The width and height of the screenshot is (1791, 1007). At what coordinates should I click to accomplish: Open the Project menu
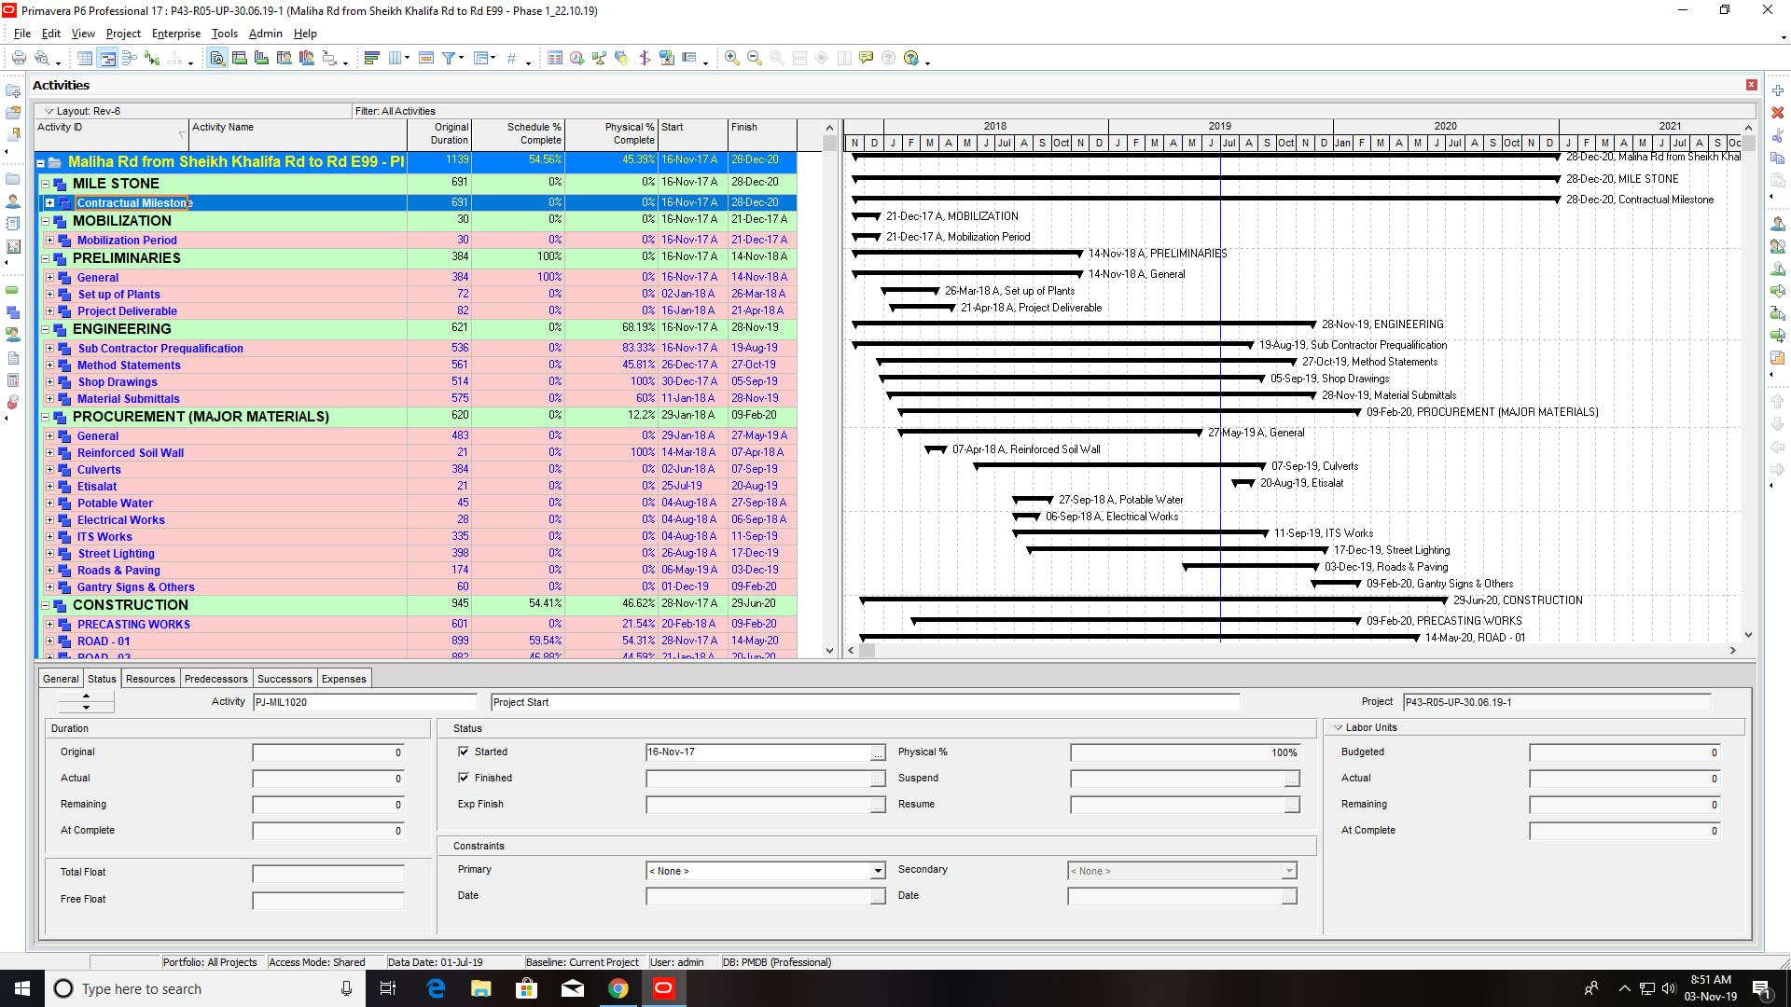[123, 34]
